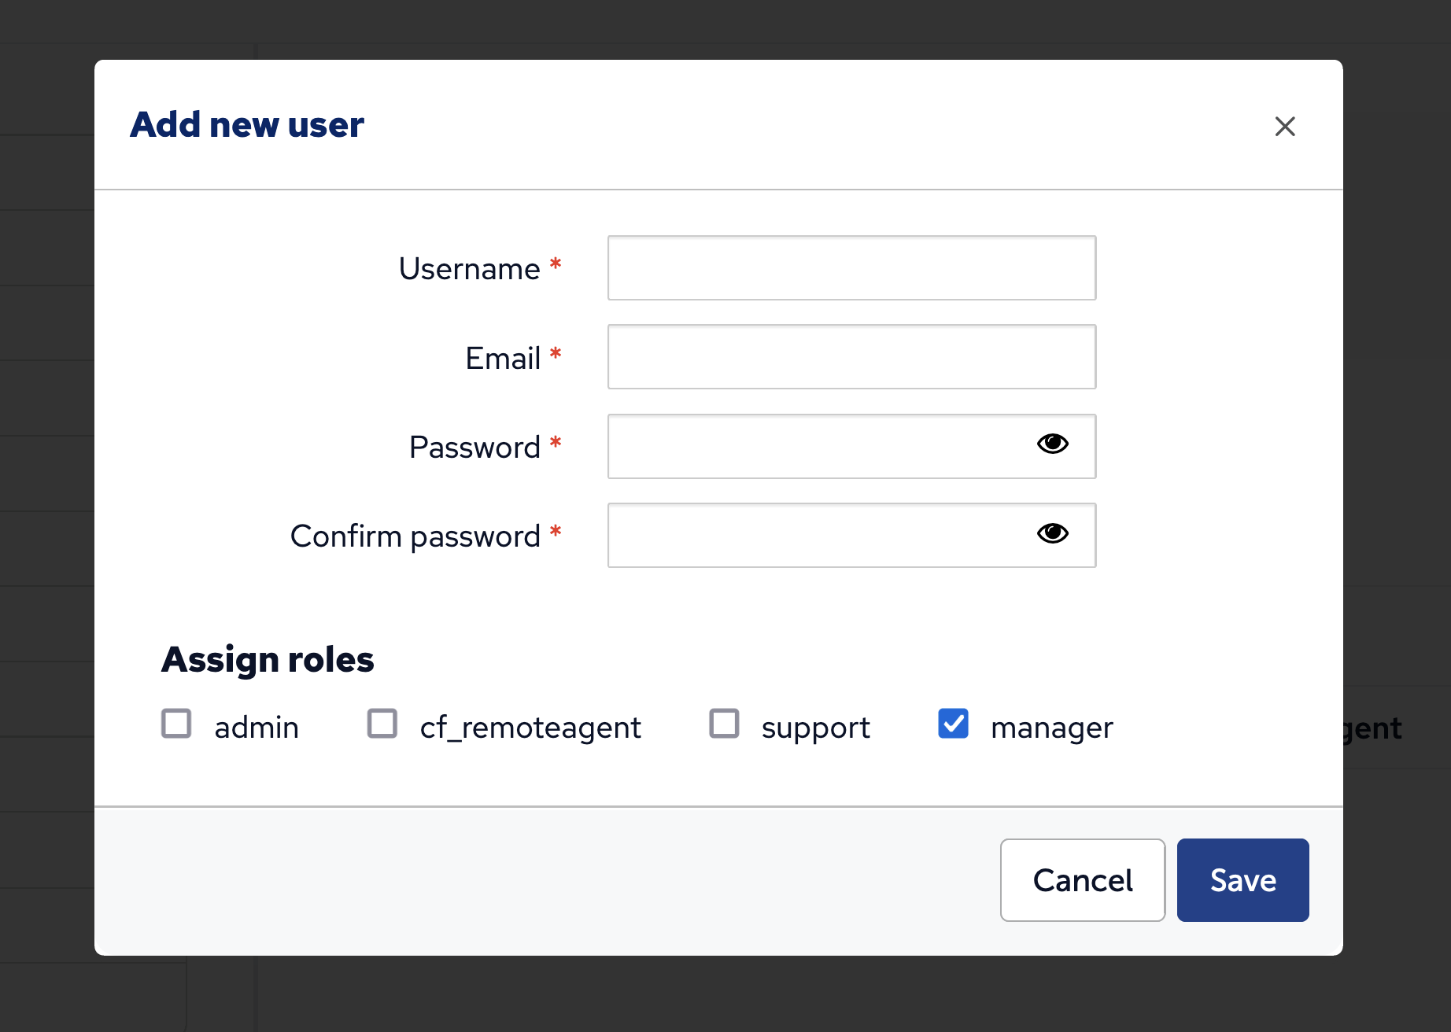
Task: Tick the support role checkbox
Action: tap(724, 724)
